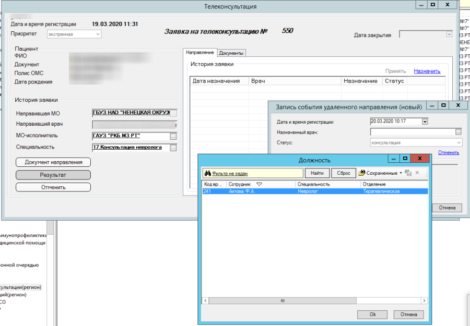The image size is (470, 326).
Task: Click the greyed save-filter icon beside Сохраненные
Action: coord(408,173)
